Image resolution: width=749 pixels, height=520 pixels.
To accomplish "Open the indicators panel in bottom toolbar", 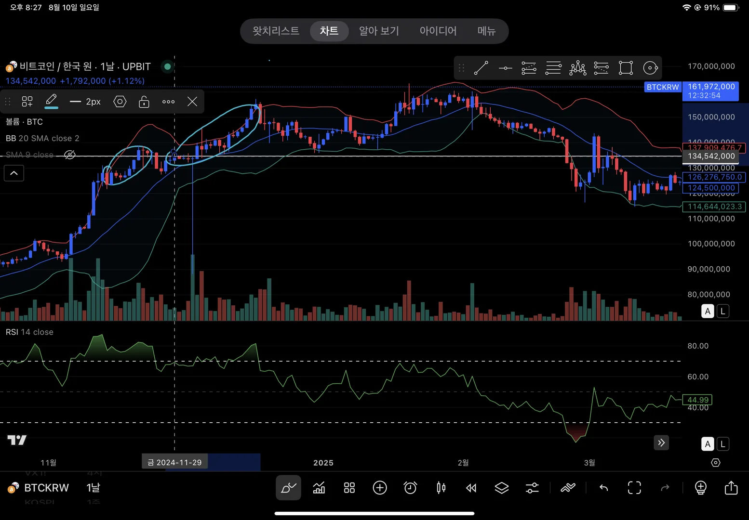I will pos(319,488).
